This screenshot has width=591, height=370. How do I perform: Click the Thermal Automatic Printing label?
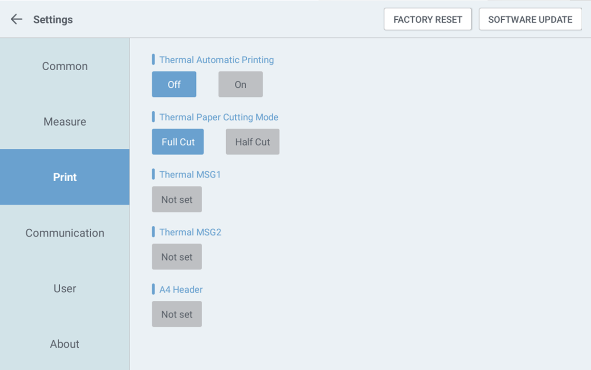click(216, 60)
